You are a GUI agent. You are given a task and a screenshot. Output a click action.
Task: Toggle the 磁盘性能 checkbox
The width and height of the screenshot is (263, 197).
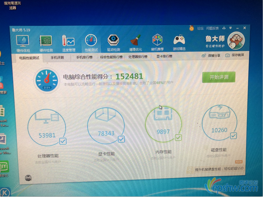(233, 136)
